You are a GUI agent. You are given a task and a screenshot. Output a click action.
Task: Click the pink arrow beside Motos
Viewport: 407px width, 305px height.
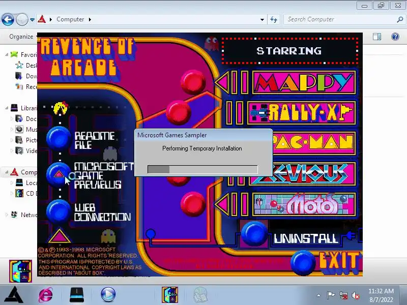[x=222, y=205]
